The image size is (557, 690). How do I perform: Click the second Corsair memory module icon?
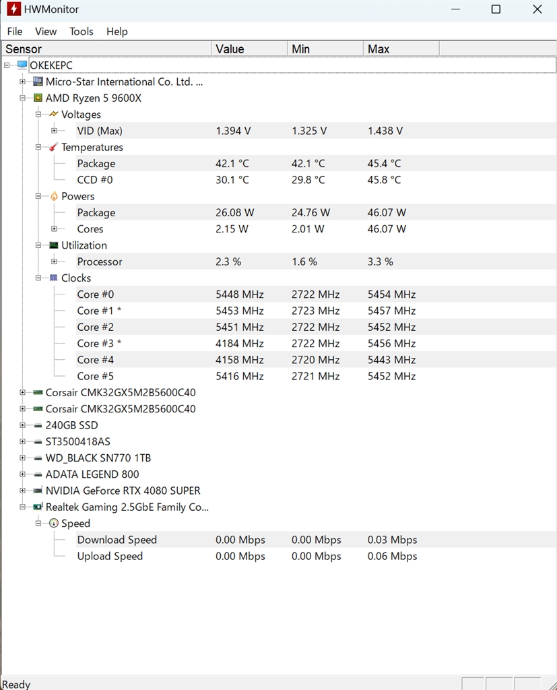click(x=38, y=409)
